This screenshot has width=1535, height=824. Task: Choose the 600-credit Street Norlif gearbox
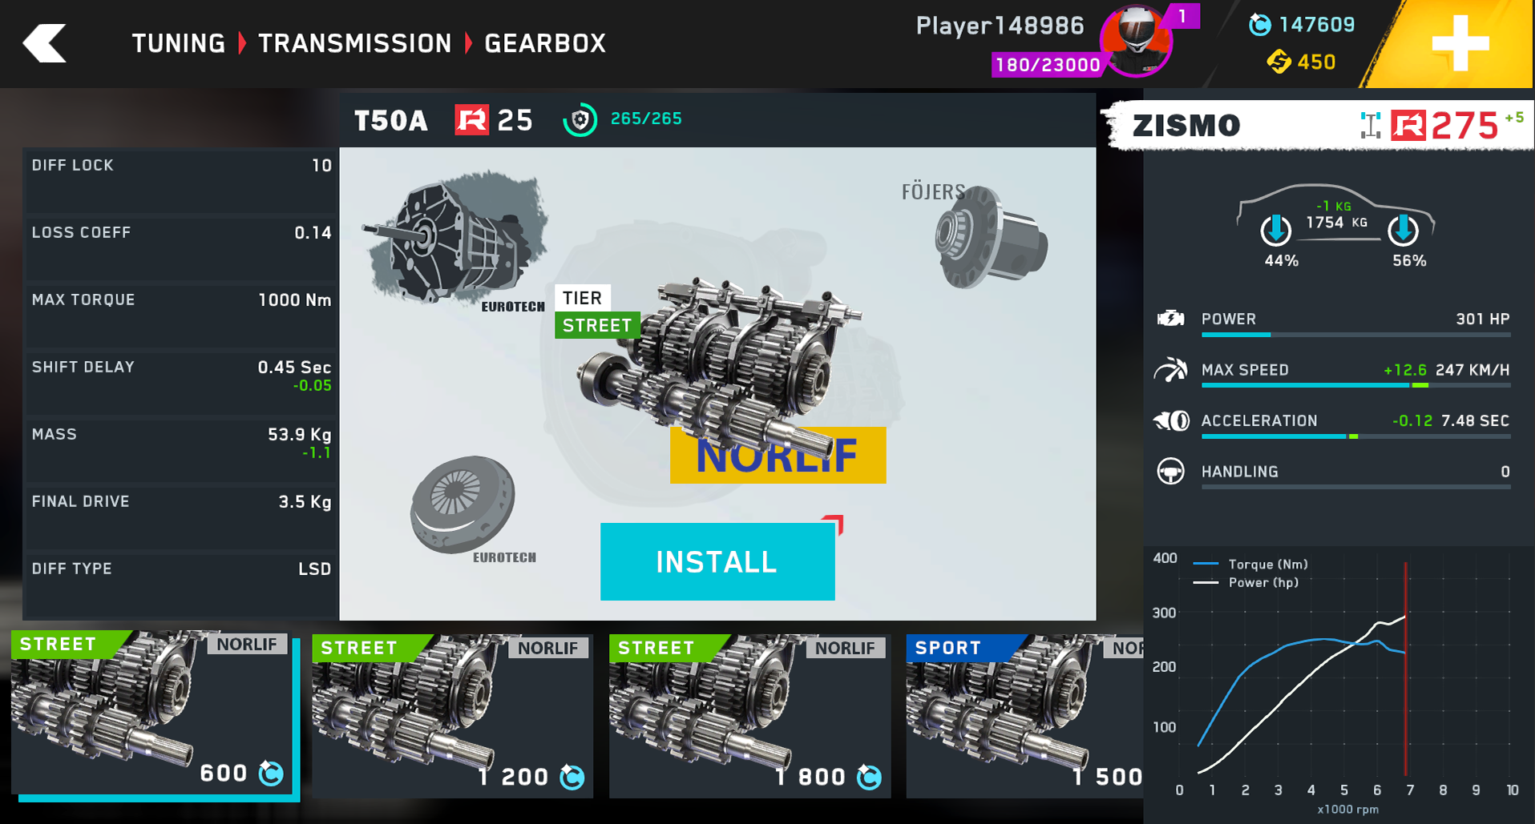click(x=156, y=713)
